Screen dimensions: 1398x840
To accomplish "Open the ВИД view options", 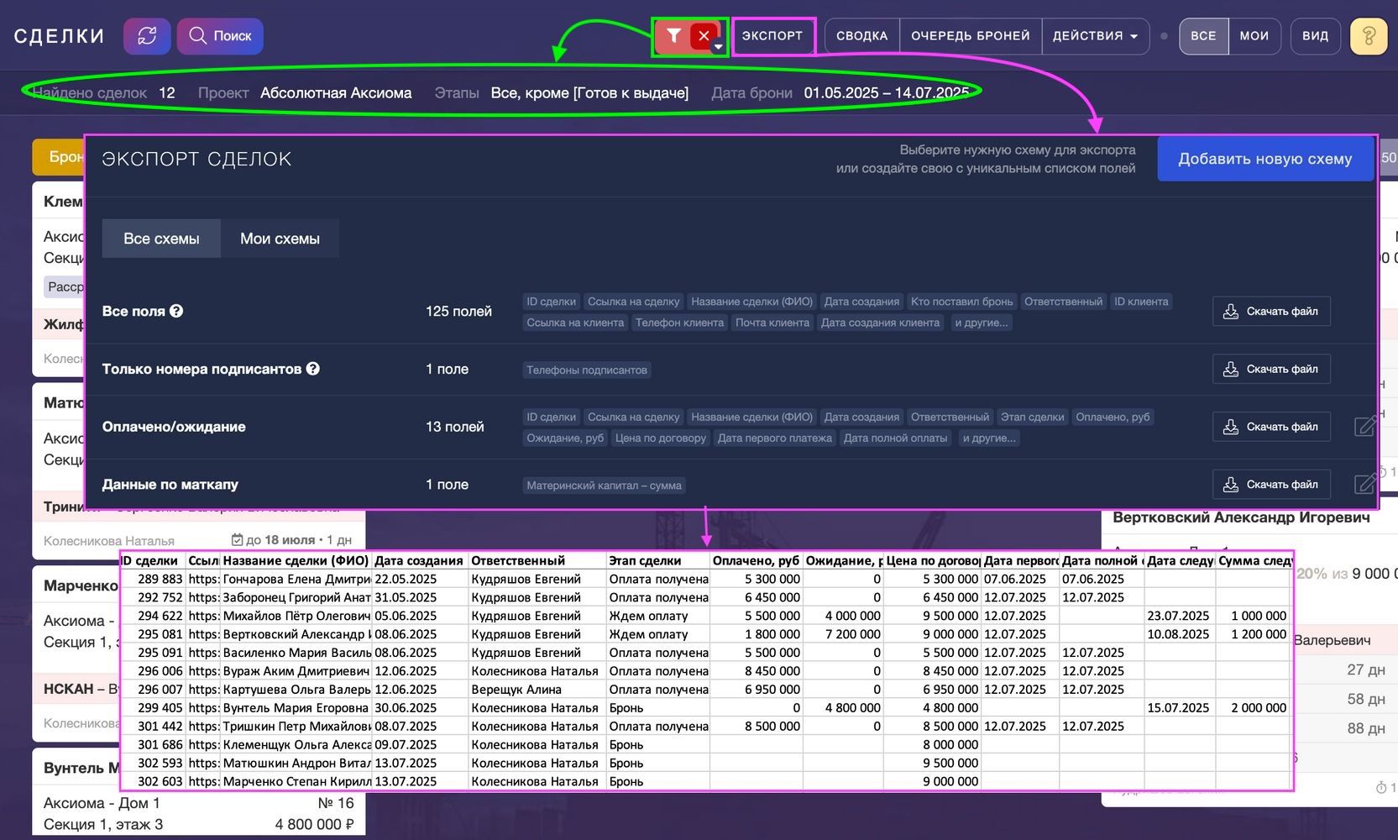I will pos(1315,36).
